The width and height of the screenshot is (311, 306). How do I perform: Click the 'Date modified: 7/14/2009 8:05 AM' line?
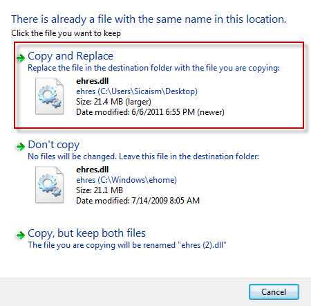(x=138, y=201)
